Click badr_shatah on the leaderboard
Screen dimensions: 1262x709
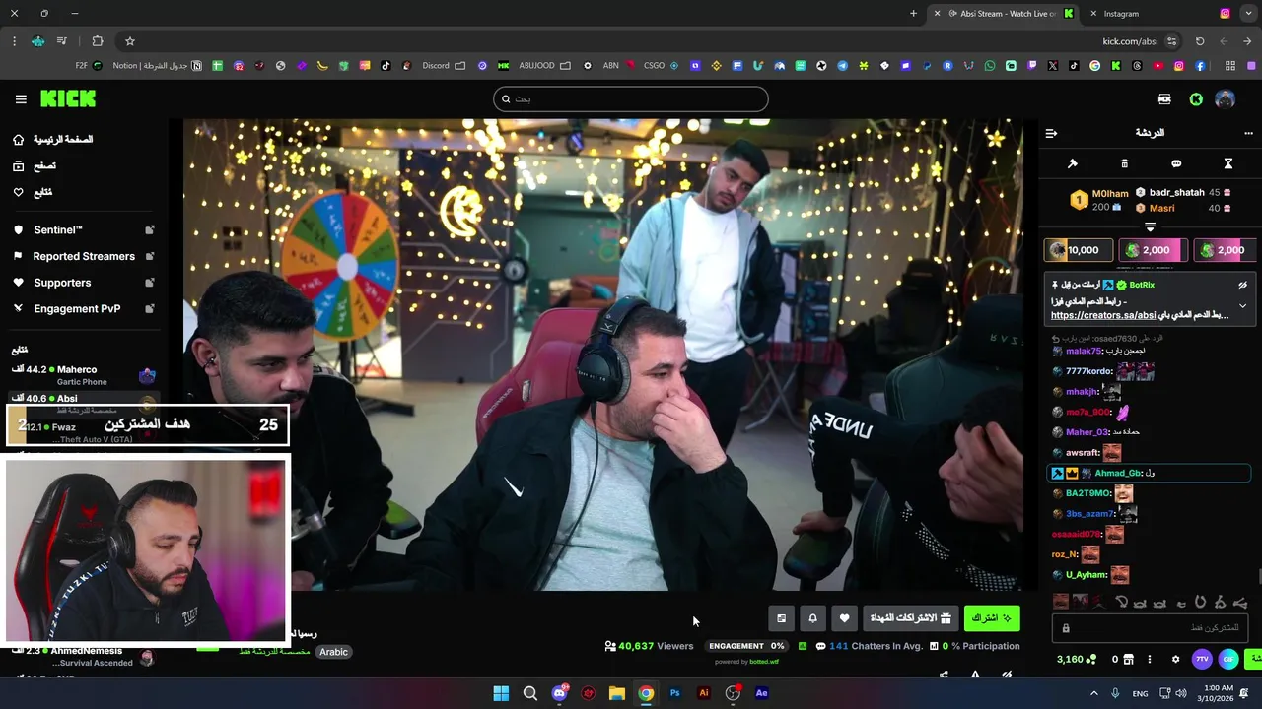coord(1176,193)
